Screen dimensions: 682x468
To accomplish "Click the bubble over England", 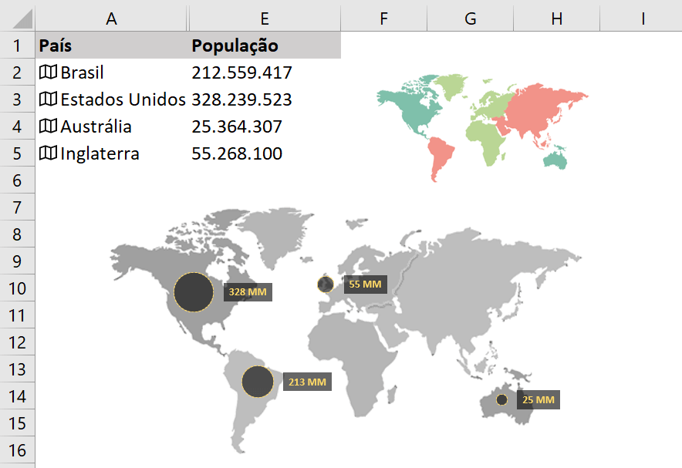I will pos(326,284).
